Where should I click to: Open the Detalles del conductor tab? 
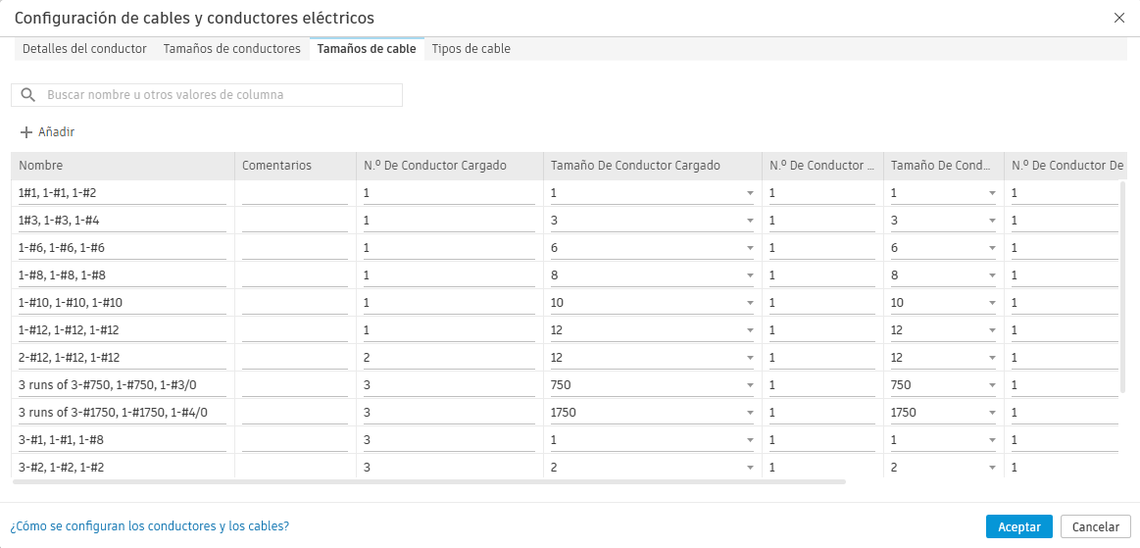[84, 49]
